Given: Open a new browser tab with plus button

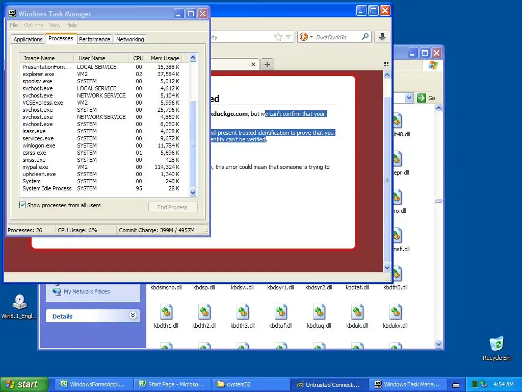Looking at the screenshot, I should click(x=267, y=64).
